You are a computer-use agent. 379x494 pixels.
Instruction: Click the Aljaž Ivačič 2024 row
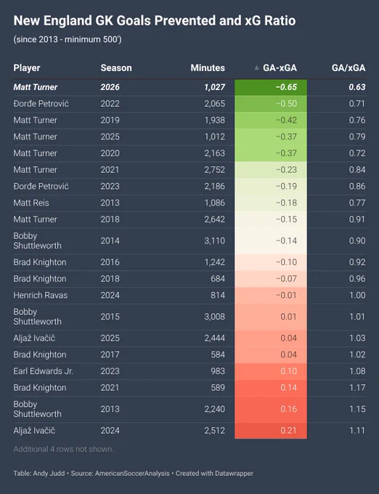[x=189, y=430]
